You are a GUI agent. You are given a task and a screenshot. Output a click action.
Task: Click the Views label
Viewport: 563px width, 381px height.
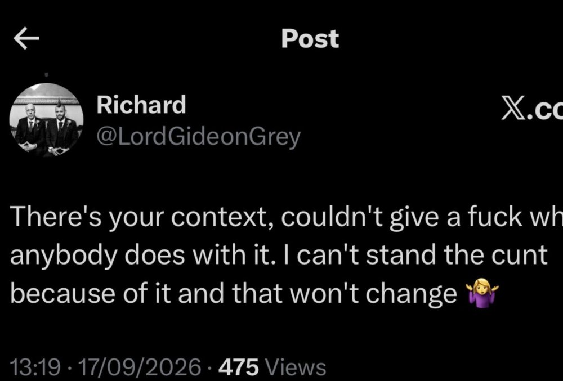pyautogui.click(x=295, y=367)
